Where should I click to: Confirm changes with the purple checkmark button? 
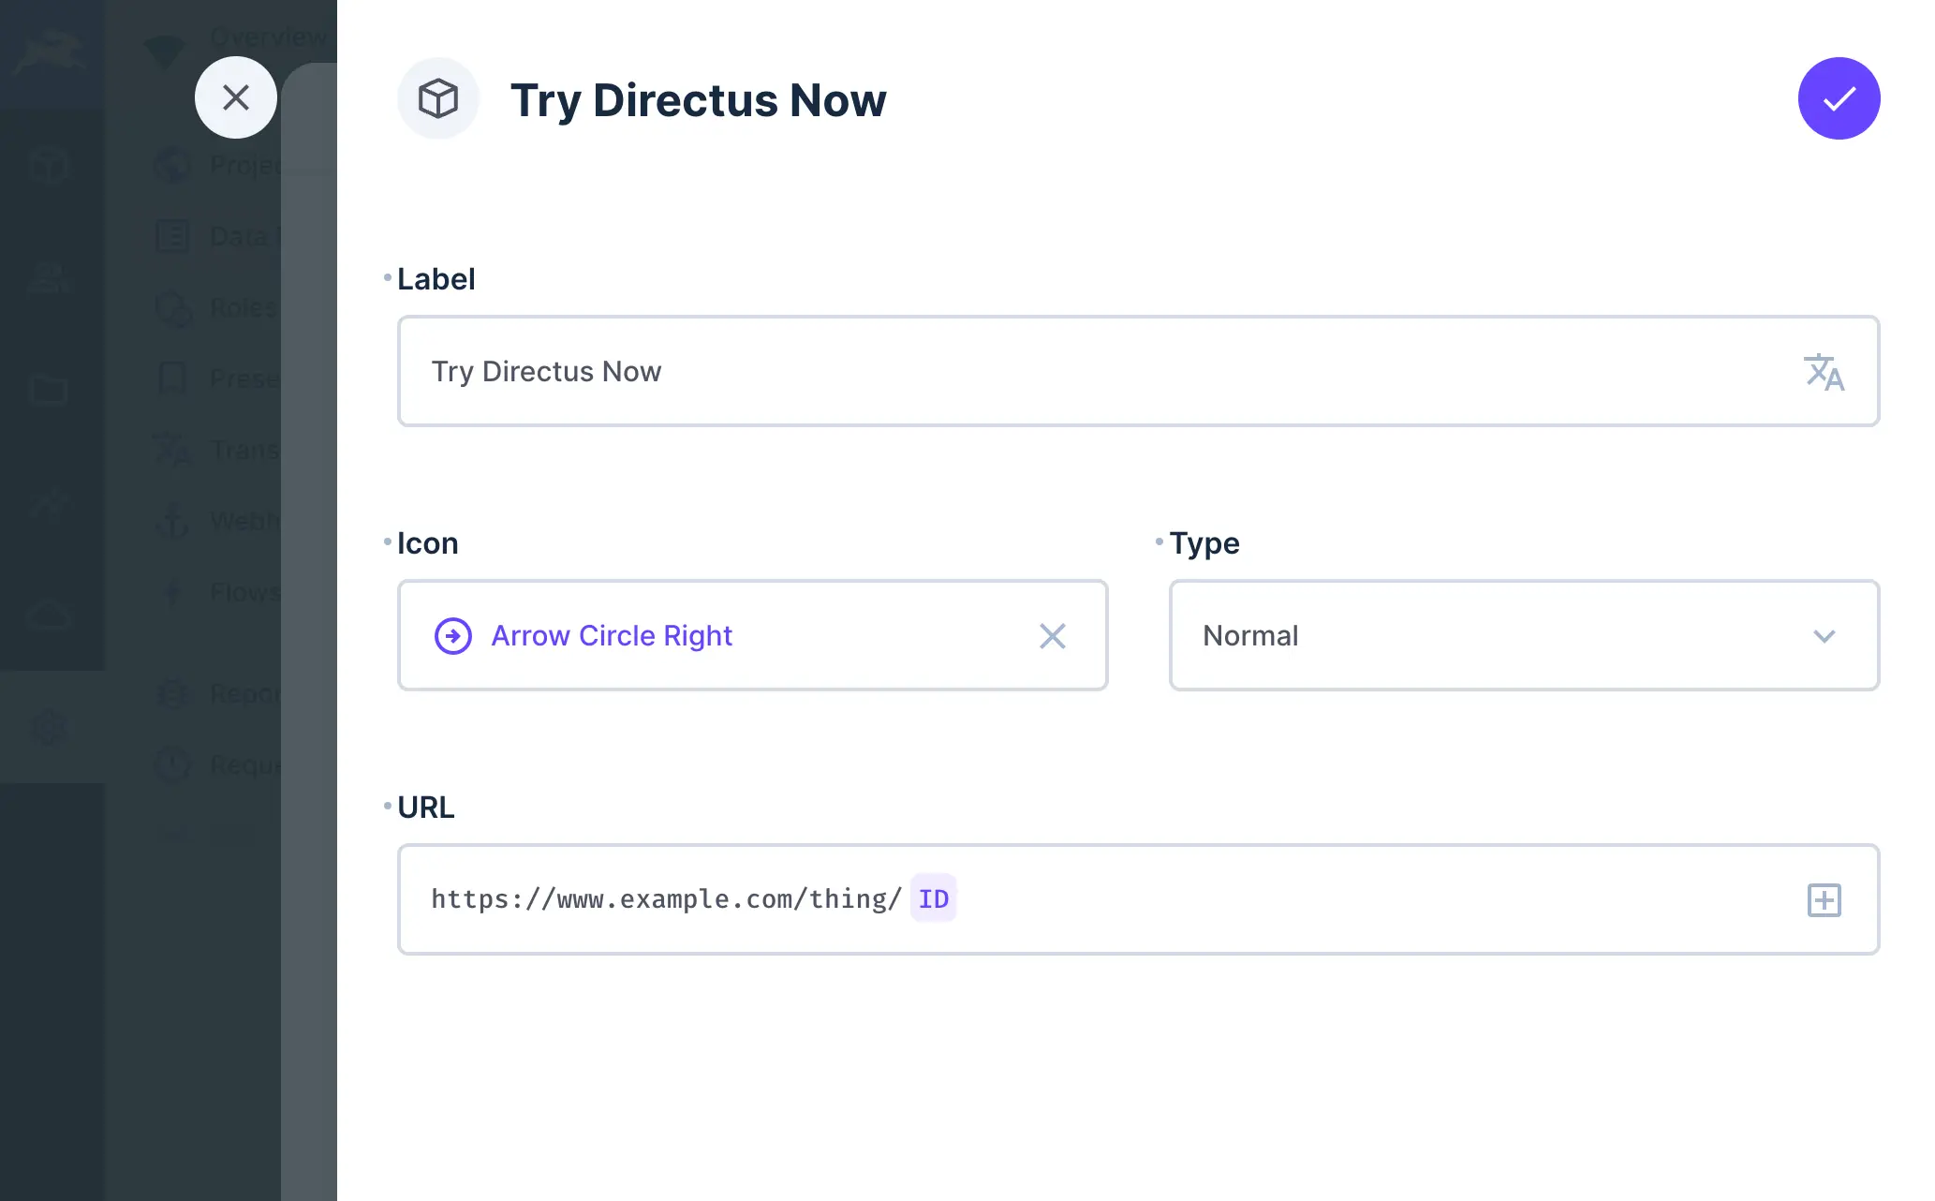click(1839, 98)
